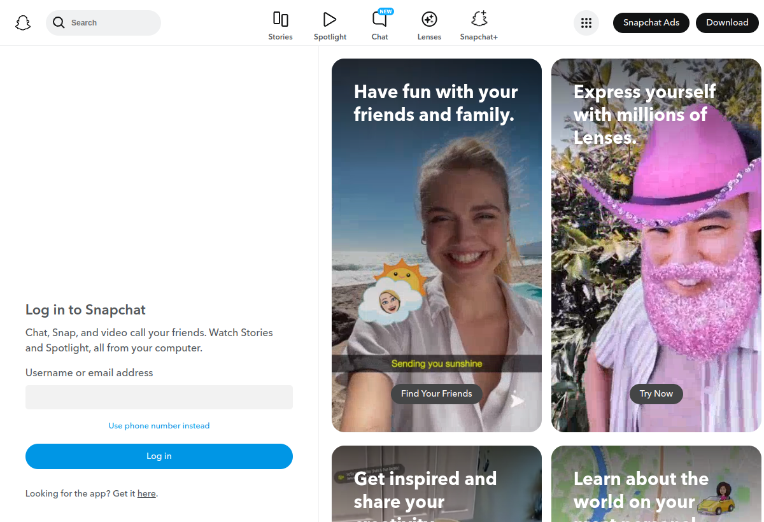Click the Snapchat Ads button
This screenshot has height=522, width=764.
(x=651, y=22)
